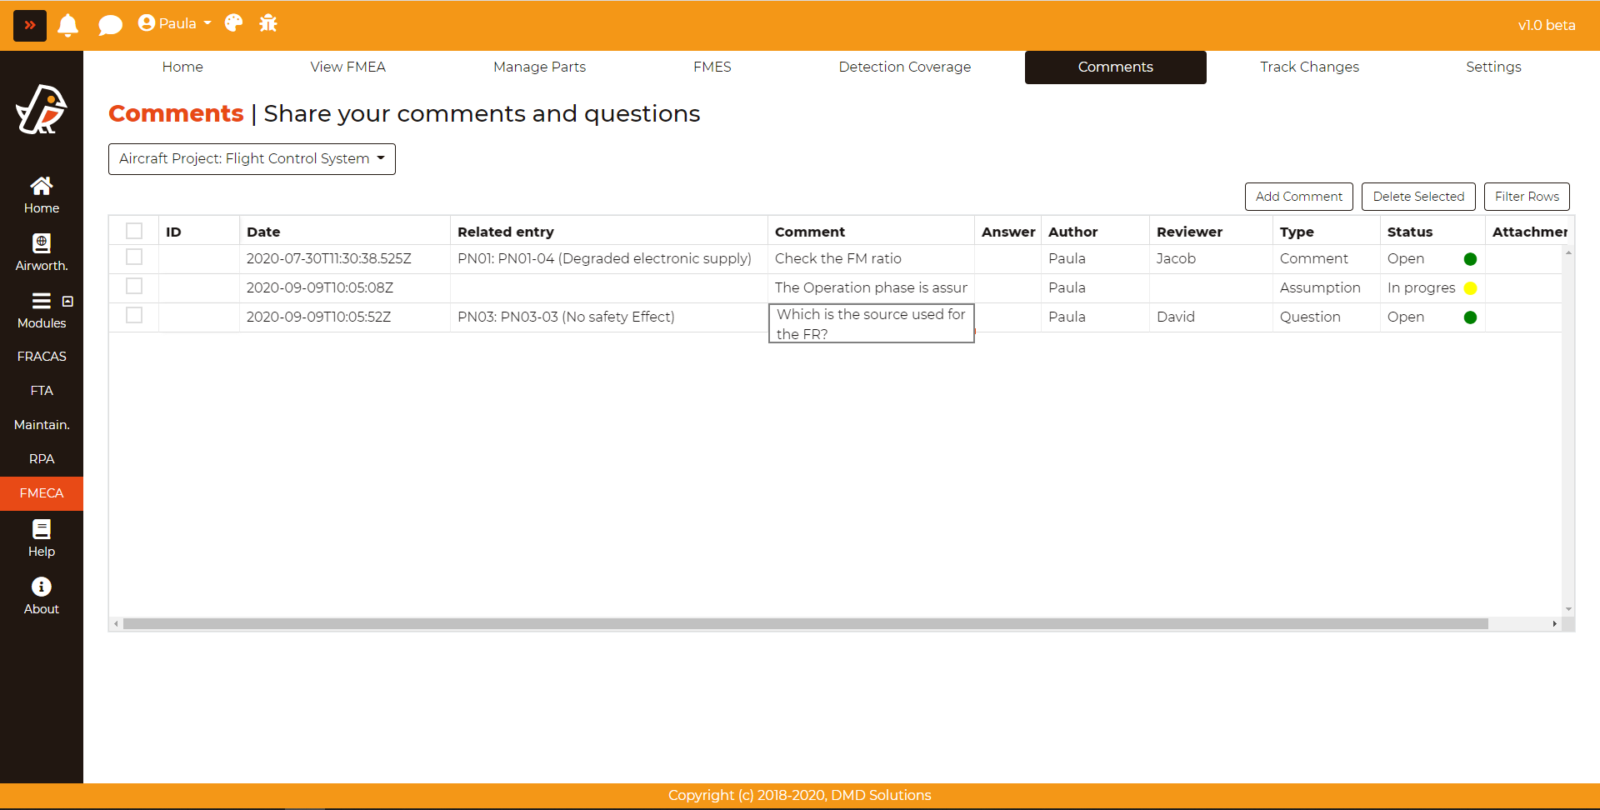Viewport: 1600px width, 810px height.
Task: Switch to the Track Changes tab
Action: click(1308, 67)
